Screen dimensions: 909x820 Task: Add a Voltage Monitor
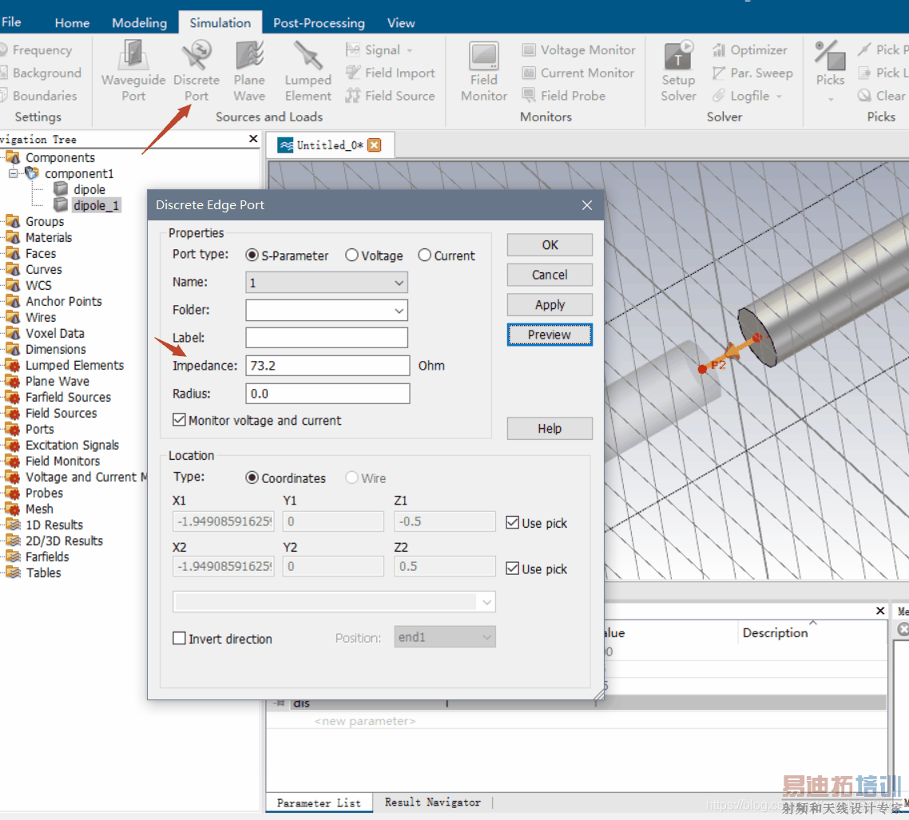(578, 50)
